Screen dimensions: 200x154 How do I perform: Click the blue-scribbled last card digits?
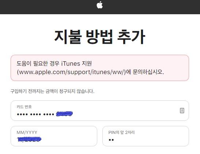click(65, 113)
